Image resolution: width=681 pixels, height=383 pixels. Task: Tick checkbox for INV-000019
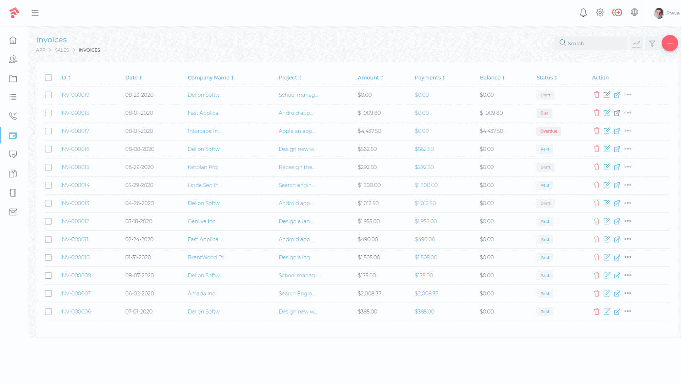point(48,95)
